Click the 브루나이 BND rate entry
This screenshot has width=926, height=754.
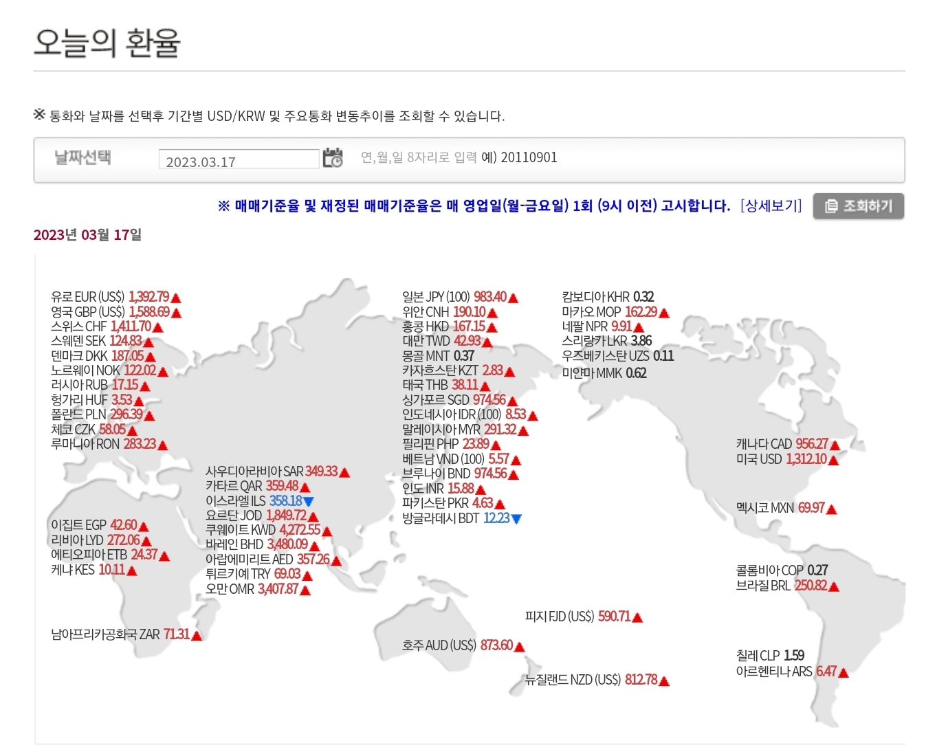tap(461, 474)
